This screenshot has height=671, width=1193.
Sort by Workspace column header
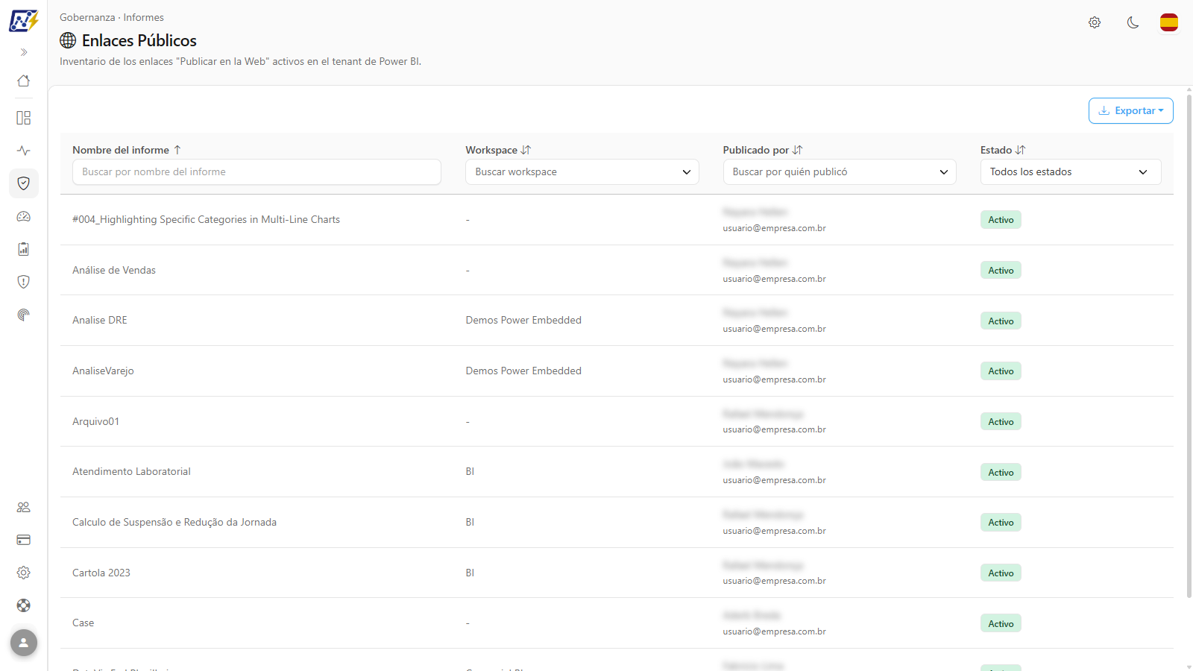[x=498, y=150]
